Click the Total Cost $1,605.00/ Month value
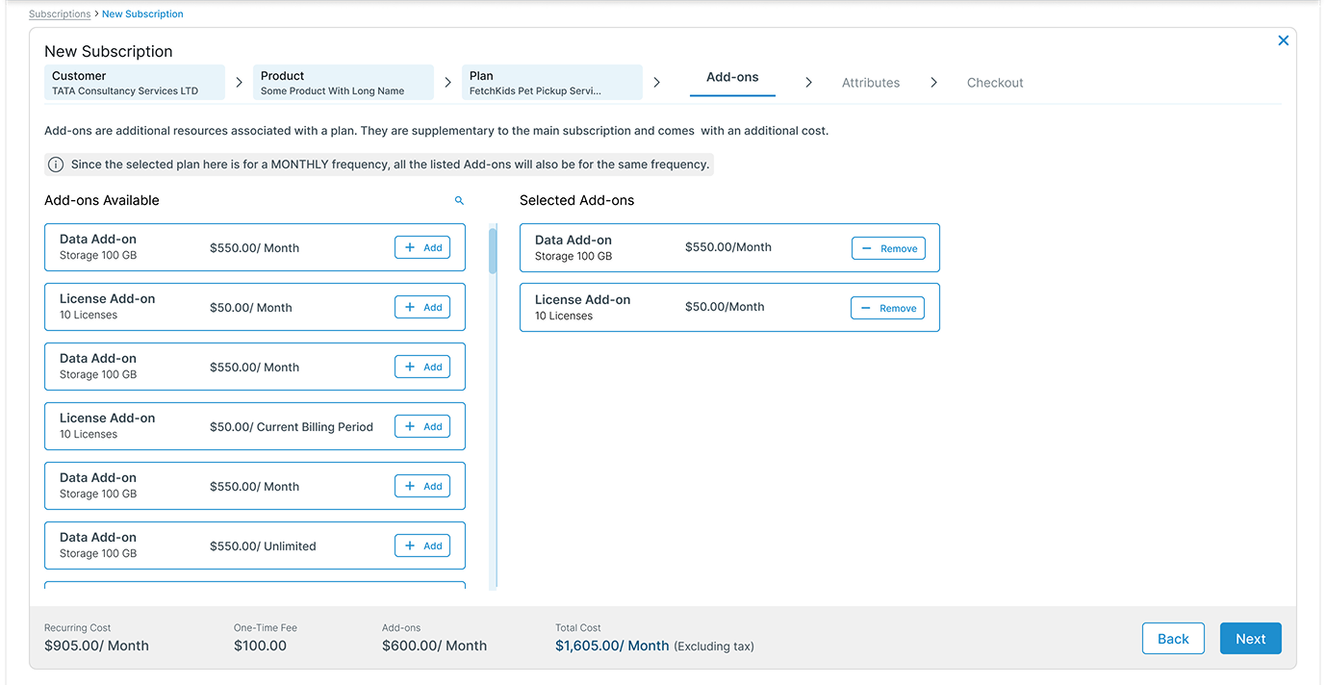This screenshot has height=685, width=1326. tap(612, 646)
